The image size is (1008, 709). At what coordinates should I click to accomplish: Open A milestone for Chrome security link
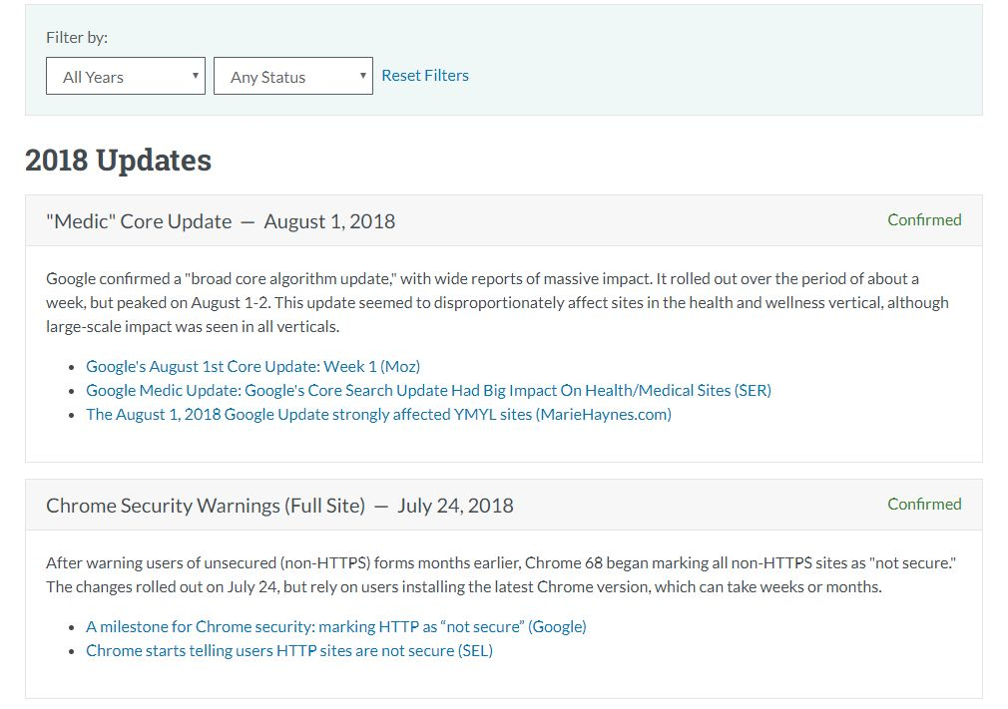point(336,627)
